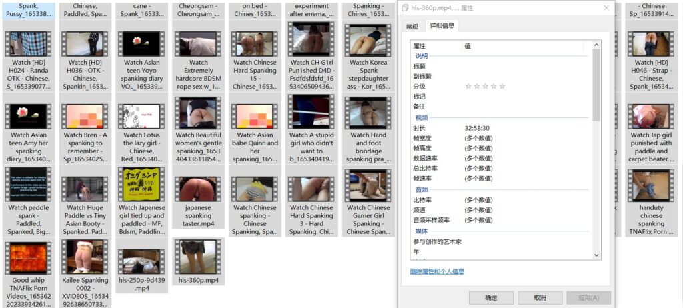Set rating to two stars
The height and width of the screenshot is (308, 683).
tap(477, 87)
